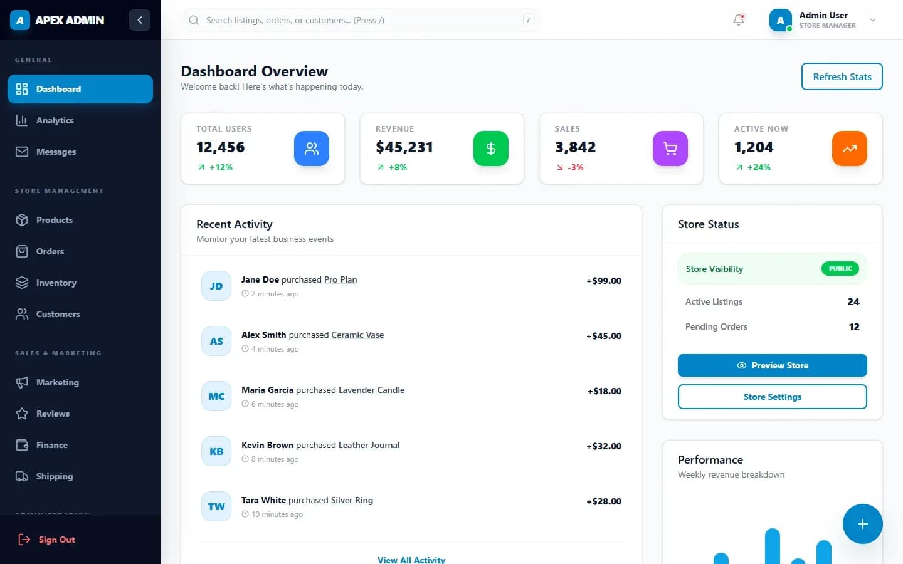
Task: Open the Lavender Candle product link
Action: click(371, 390)
